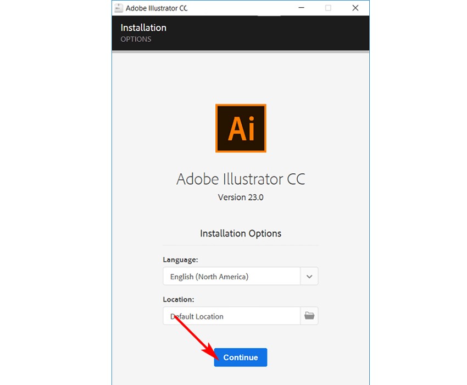Open the Language dropdown arrow

[309, 277]
